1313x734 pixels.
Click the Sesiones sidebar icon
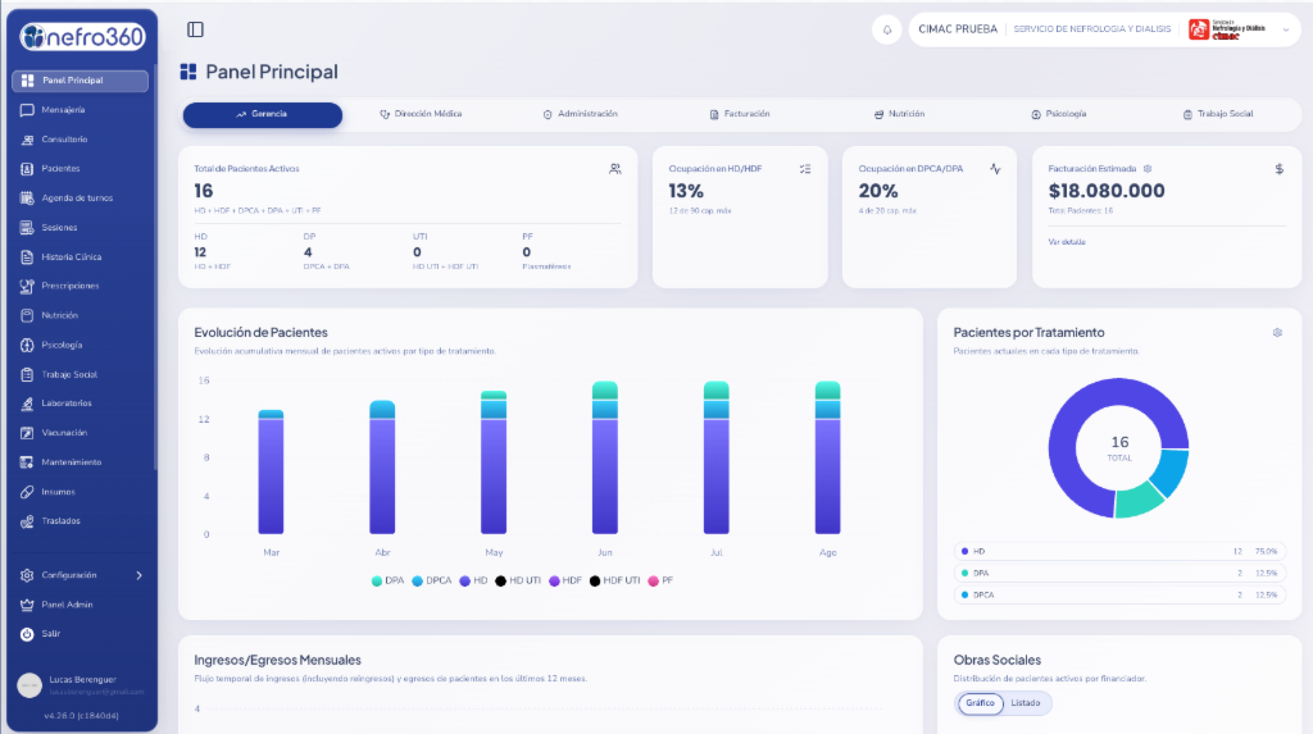point(27,227)
